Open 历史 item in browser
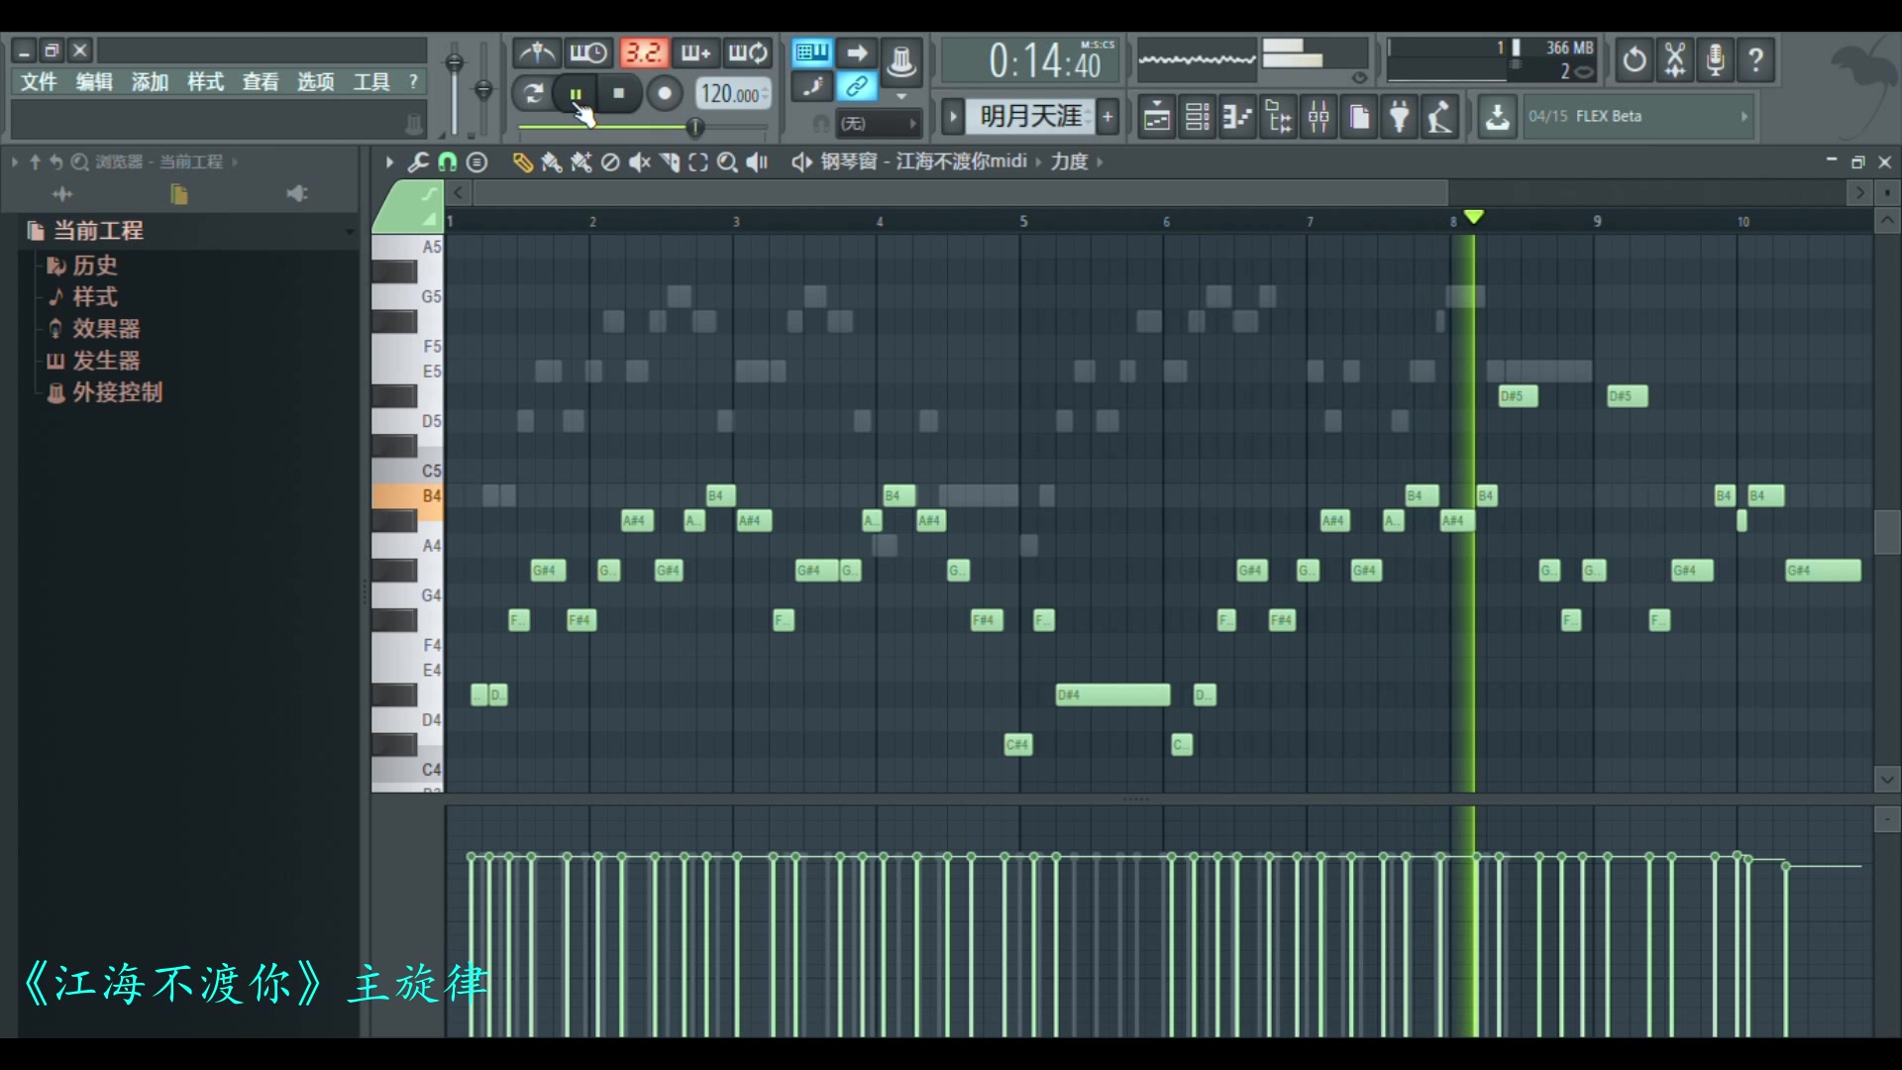 pyautogui.click(x=94, y=266)
